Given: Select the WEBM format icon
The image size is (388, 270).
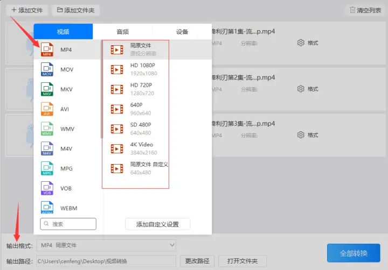Looking at the screenshot, I should click(47, 208).
